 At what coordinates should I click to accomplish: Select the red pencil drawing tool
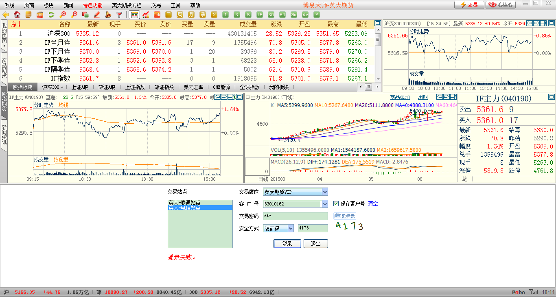97,15
